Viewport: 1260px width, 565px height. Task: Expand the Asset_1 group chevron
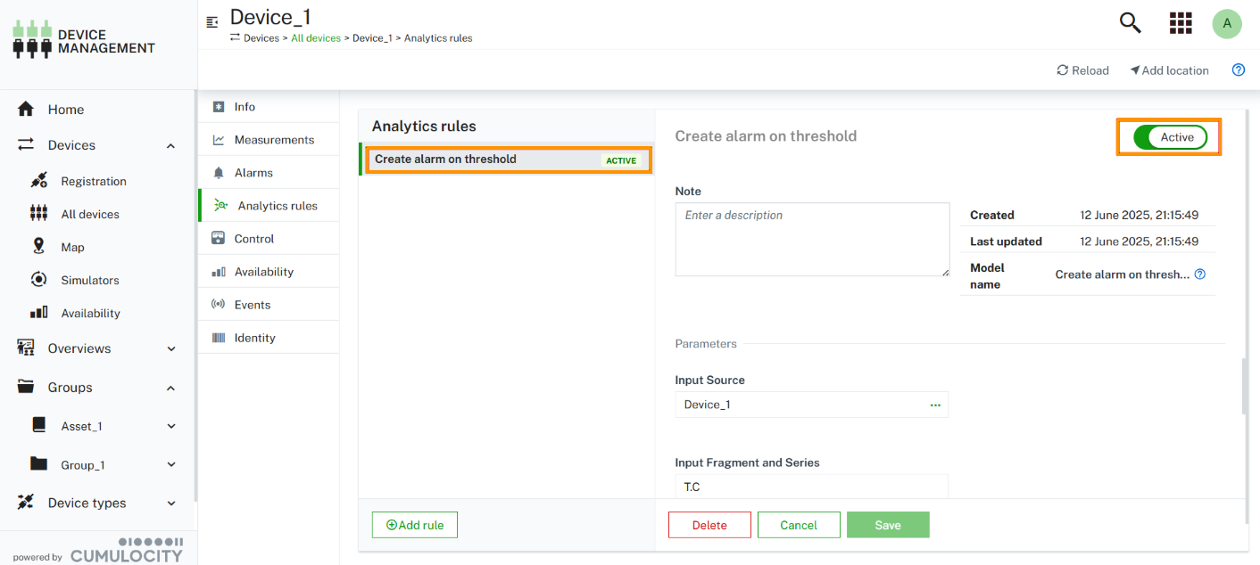point(171,426)
